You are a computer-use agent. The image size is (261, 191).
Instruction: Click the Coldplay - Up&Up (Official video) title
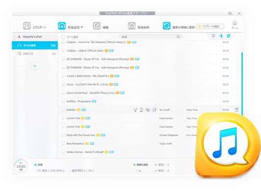[x=85, y=51]
